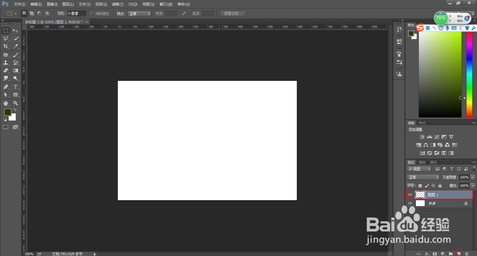
Task: Toggle lock transparent pixels
Action: click(420, 185)
